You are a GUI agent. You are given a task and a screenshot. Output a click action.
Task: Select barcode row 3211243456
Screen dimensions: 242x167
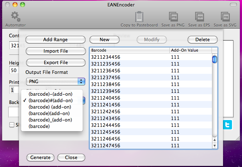click(x=151, y=118)
